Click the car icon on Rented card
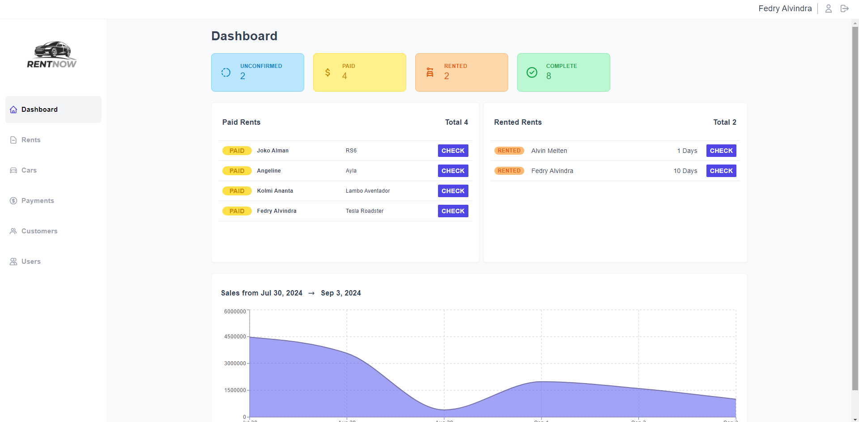The height and width of the screenshot is (422, 859). coord(430,72)
